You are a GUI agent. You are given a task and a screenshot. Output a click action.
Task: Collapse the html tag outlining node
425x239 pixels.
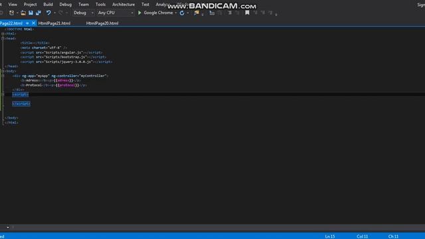3,34
